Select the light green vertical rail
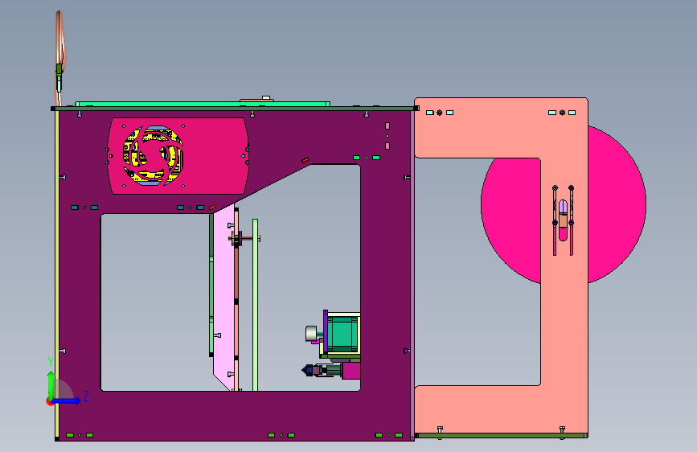Screen dimensions: 697x452 pyautogui.click(x=255, y=305)
